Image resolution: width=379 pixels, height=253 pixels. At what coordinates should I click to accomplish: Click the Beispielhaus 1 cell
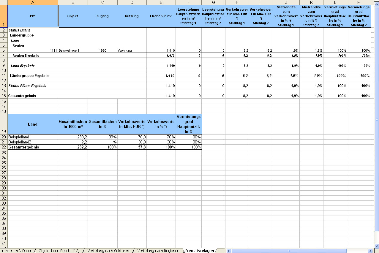[x=73, y=50]
